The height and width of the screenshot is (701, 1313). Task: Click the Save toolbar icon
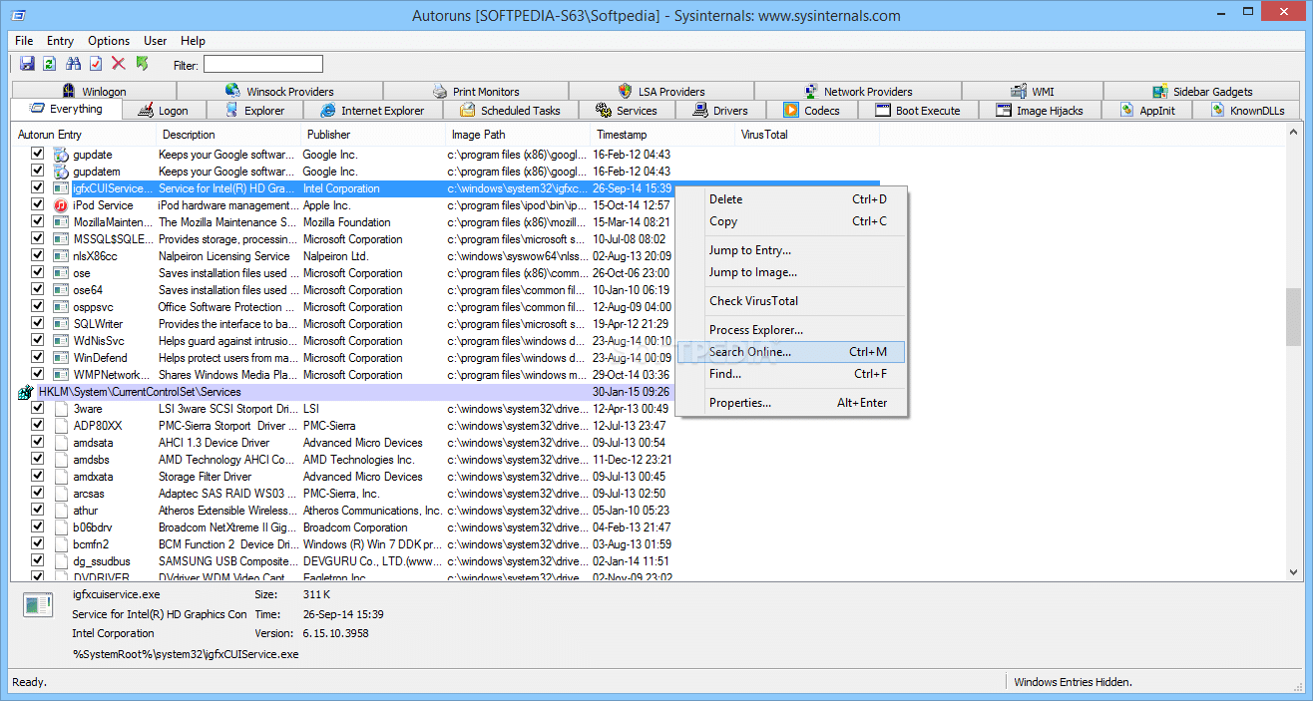[x=27, y=64]
